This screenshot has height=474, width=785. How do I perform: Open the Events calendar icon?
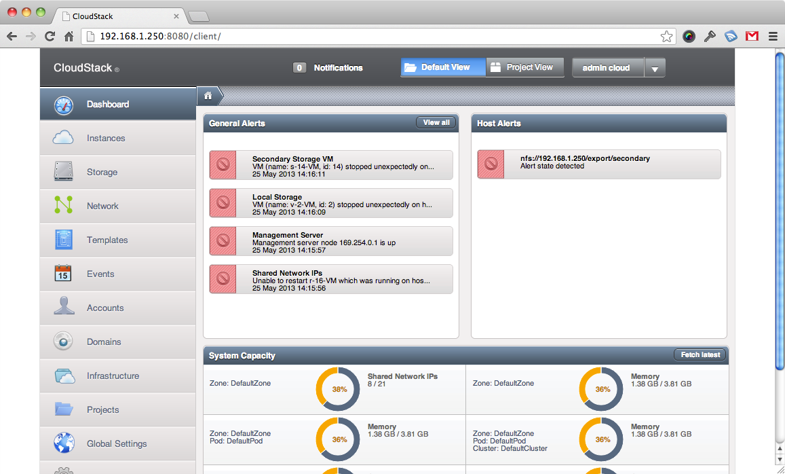[x=63, y=273]
